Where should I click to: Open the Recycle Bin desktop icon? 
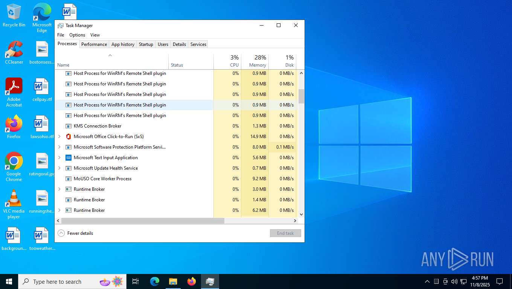(x=14, y=15)
